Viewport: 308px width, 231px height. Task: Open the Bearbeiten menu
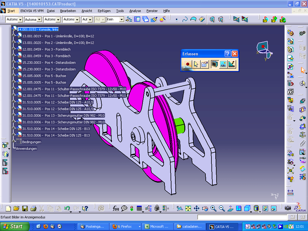coord(68,11)
